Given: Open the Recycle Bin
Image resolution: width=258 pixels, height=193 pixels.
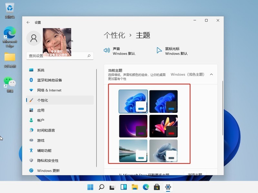Looking at the screenshot, I should [9, 8].
